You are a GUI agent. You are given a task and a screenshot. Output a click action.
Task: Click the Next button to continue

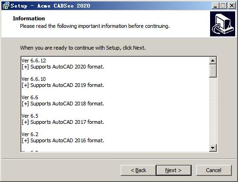tap(174, 170)
